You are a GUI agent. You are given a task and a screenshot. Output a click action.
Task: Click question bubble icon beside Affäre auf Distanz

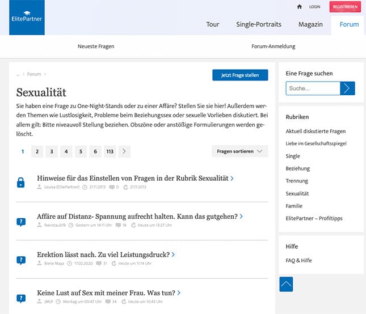(21, 222)
